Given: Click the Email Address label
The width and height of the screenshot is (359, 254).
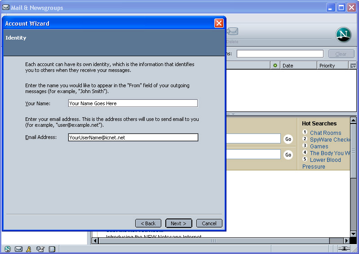Looking at the screenshot, I should coord(41,137).
